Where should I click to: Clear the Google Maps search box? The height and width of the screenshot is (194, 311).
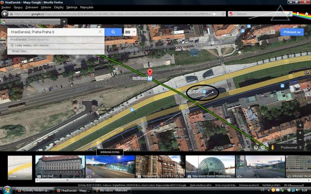pyautogui.click(x=100, y=31)
